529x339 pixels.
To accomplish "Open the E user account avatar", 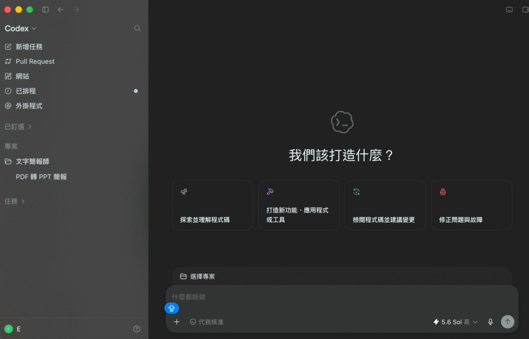I will [x=8, y=329].
